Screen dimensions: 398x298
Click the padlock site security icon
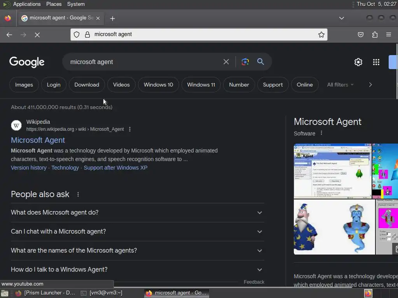click(87, 35)
